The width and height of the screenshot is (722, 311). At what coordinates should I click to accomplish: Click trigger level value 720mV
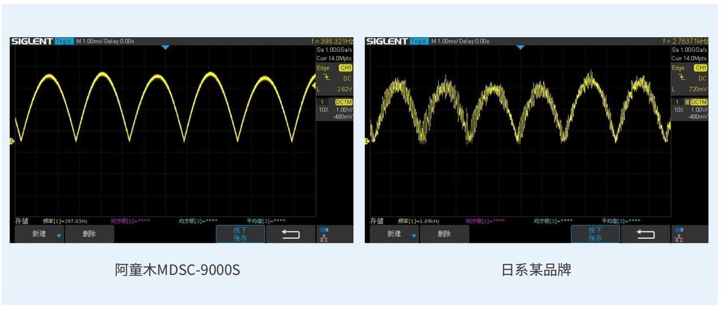tap(698, 89)
